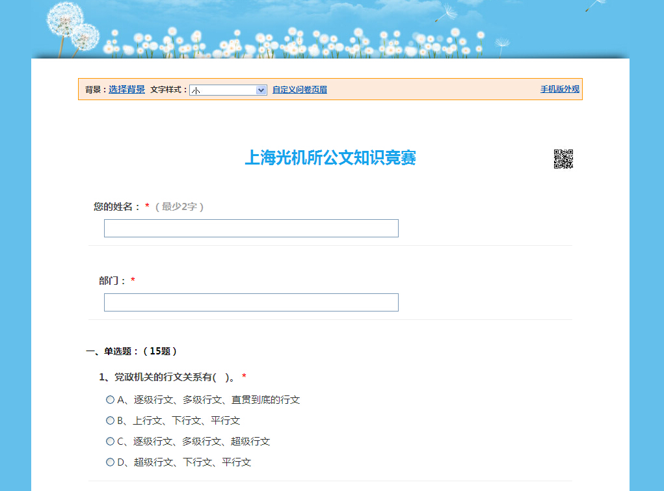Click the arrow button on 文字样式 combo box

tap(261, 90)
